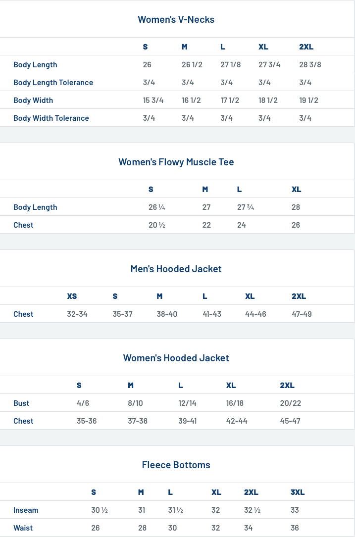Viewport: 355px width, 537px height.
Task: Click the Men's Hooded Jacket title
Action: [176, 269]
